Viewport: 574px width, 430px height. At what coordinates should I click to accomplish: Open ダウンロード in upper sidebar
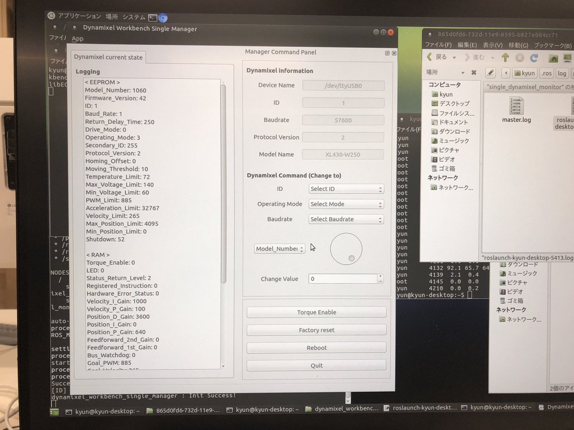pos(450,131)
